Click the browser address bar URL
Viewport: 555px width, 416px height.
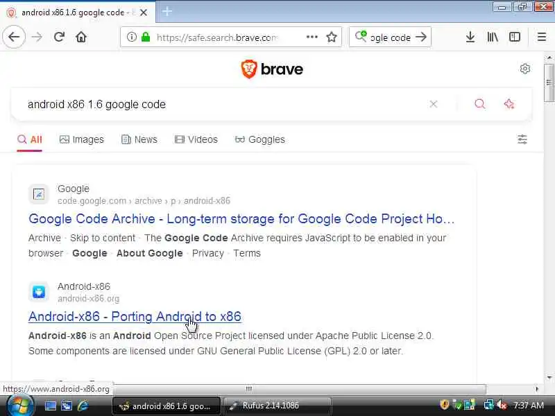click(x=216, y=37)
